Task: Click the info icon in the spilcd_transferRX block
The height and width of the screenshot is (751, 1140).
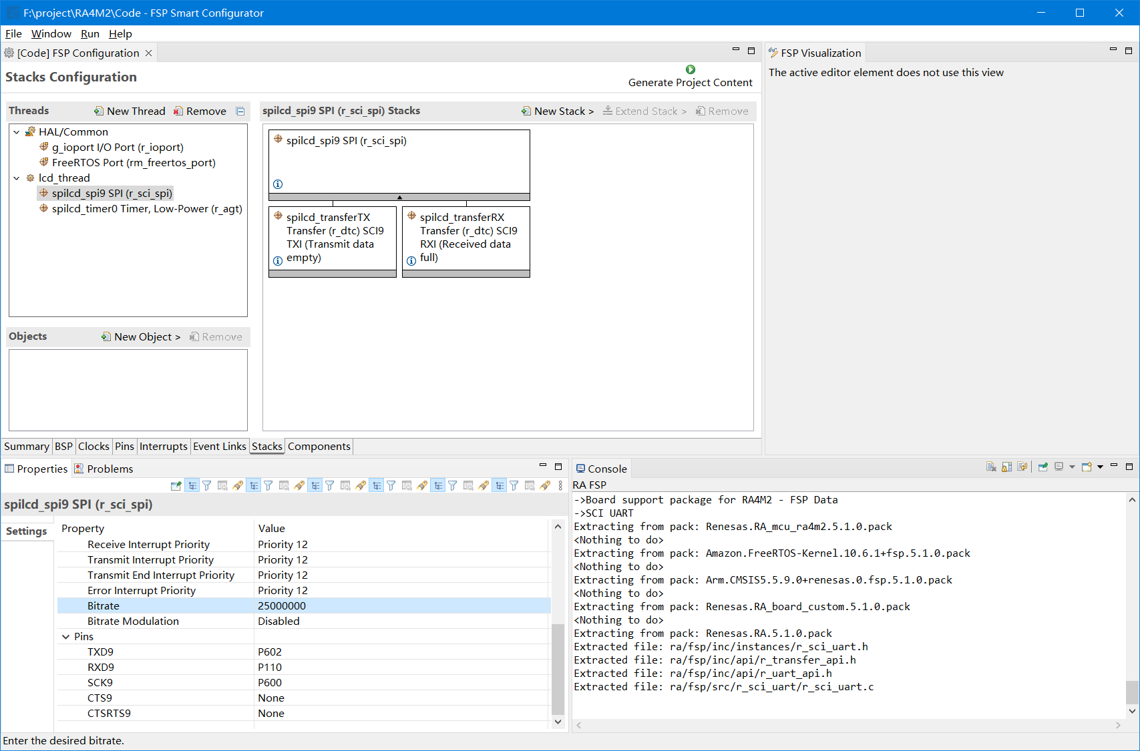Action: pyautogui.click(x=411, y=261)
